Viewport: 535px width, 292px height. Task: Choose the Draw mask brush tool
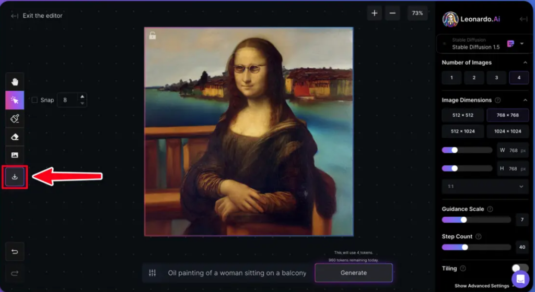[15, 118]
